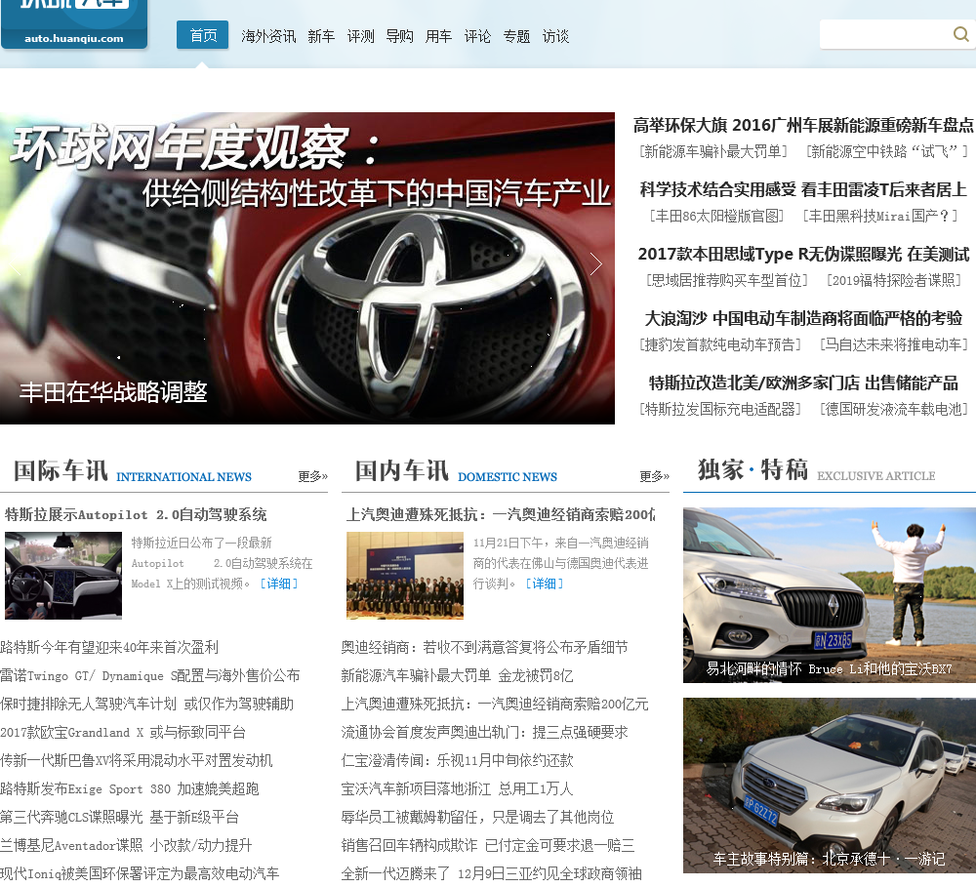
Task: Open the 海外资讯 menu item
Action: click(268, 37)
